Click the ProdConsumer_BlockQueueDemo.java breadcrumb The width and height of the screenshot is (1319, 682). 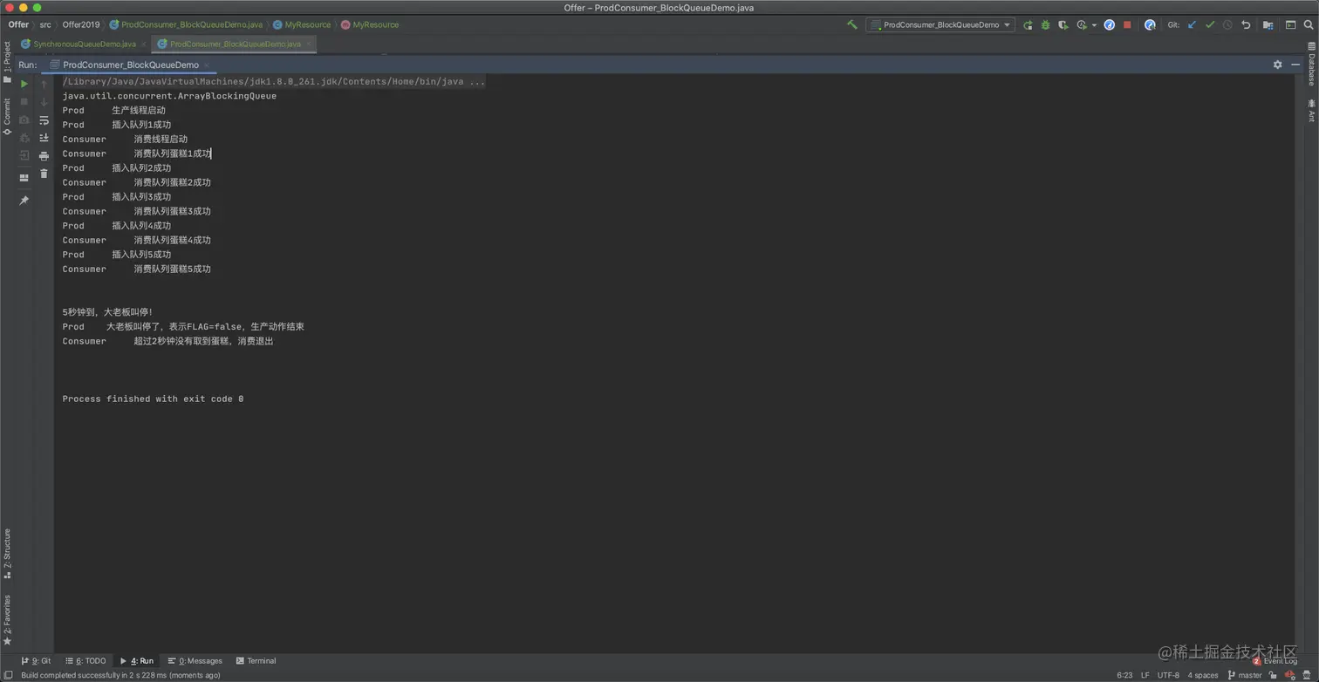[186, 25]
